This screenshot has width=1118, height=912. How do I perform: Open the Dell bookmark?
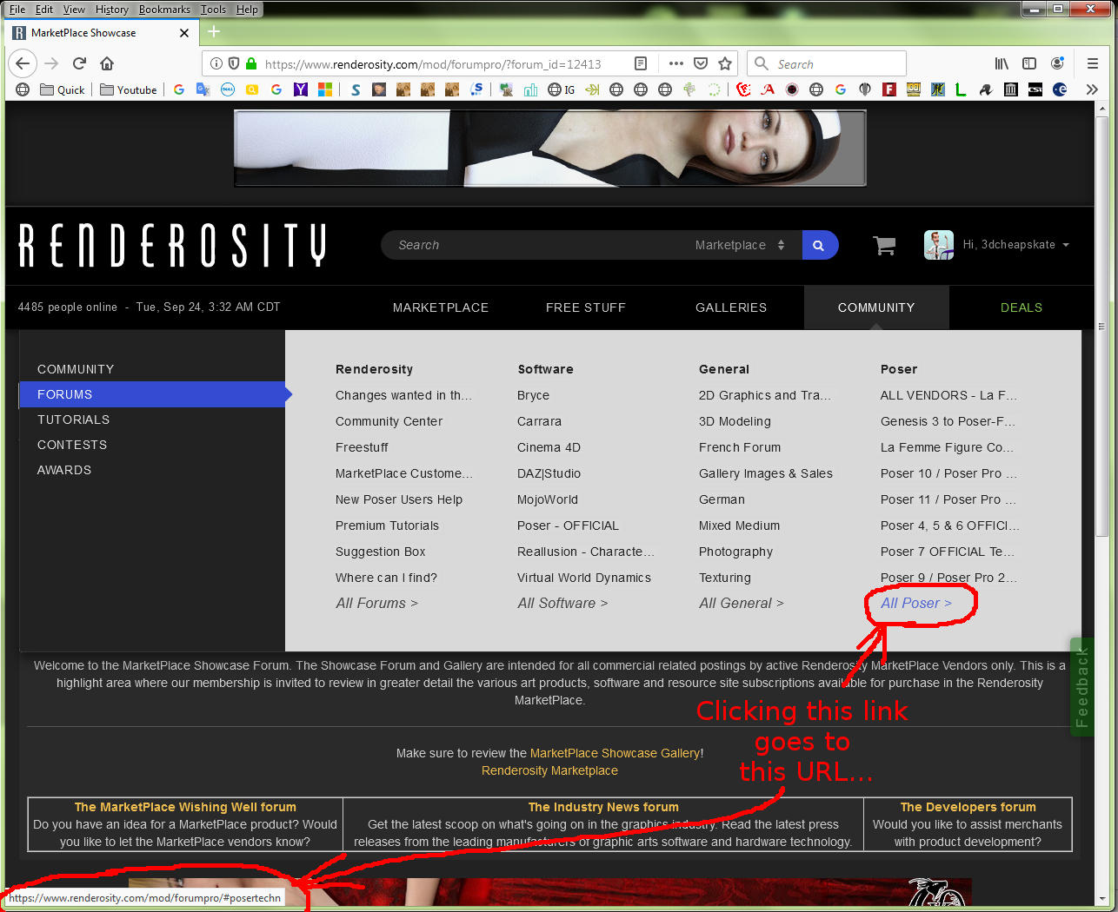(x=228, y=89)
